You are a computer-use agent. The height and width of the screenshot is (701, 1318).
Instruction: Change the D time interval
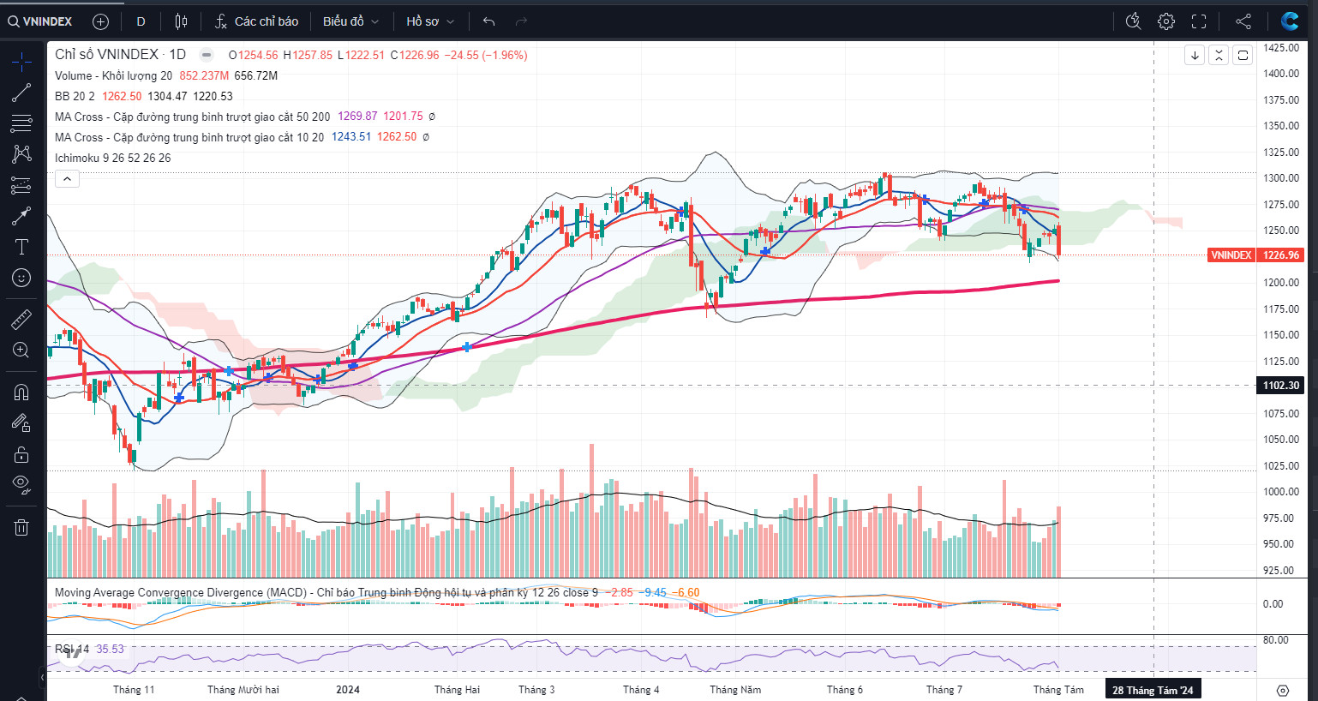pyautogui.click(x=141, y=21)
